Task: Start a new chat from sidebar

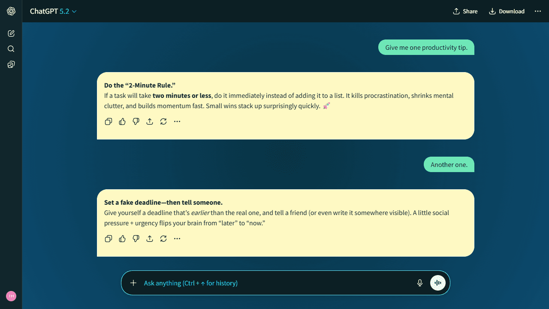Action: tap(11, 33)
